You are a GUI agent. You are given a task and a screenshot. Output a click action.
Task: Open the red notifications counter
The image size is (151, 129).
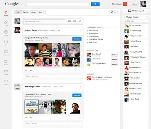coord(125,4)
